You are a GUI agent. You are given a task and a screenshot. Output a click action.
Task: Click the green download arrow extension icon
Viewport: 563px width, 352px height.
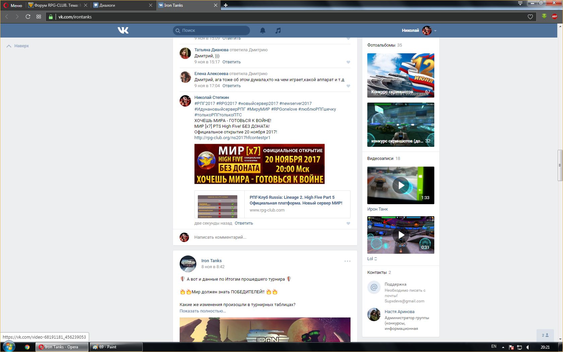tap(544, 16)
